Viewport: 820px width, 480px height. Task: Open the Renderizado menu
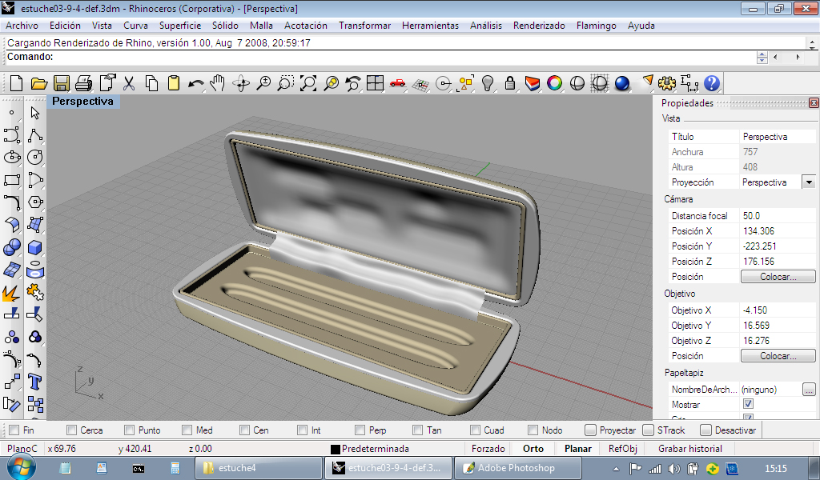point(538,26)
